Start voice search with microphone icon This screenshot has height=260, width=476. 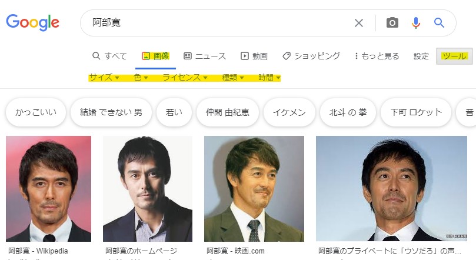(416, 23)
